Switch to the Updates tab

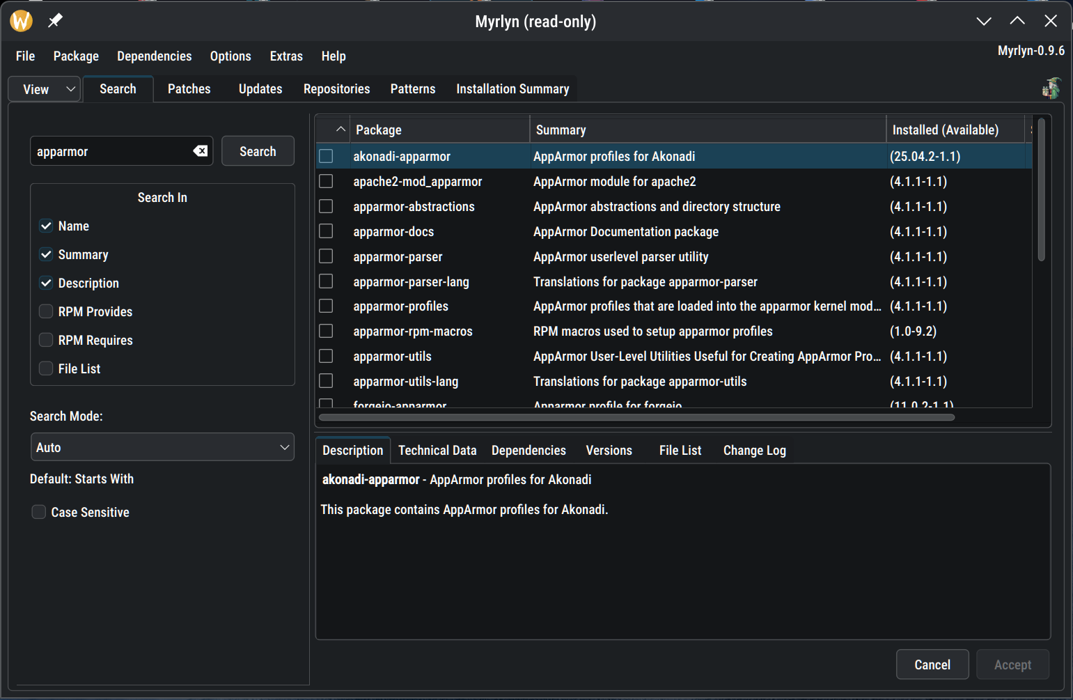pos(260,88)
